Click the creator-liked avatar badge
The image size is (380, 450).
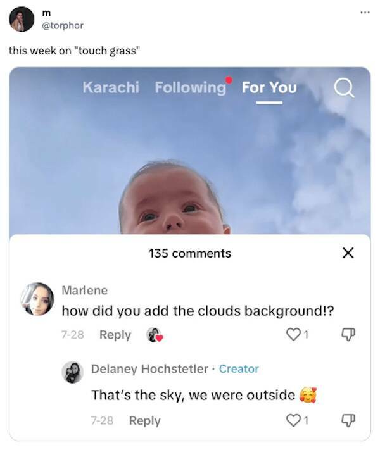[x=155, y=335]
